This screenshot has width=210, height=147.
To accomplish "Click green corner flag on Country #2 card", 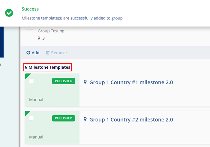I will (x=27, y=113).
